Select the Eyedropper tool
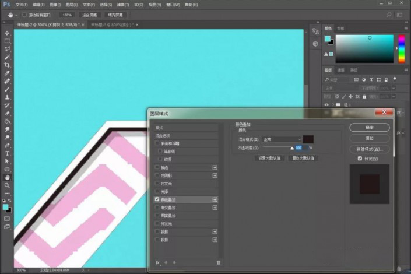 [7, 73]
